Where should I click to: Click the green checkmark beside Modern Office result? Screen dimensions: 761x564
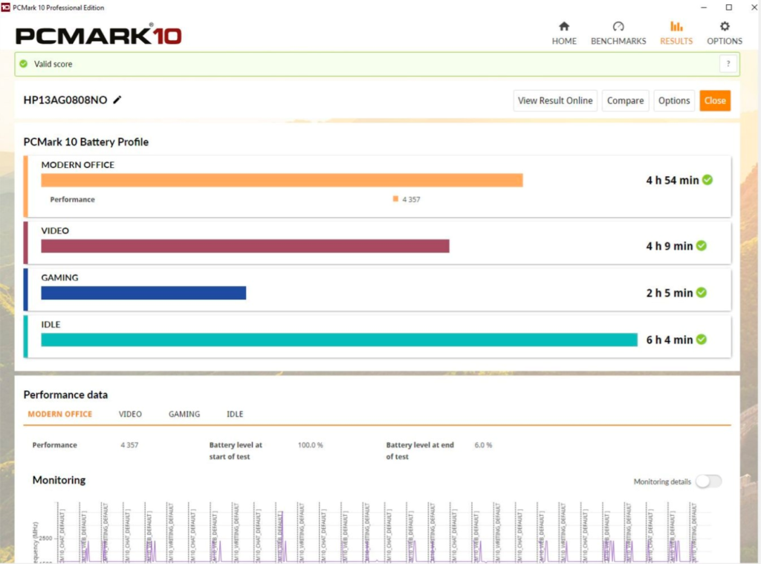coord(706,179)
